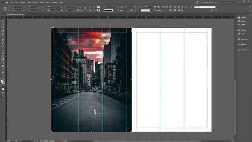
Task: Open the stroke type dropdown
Action: (x=114, y=10)
